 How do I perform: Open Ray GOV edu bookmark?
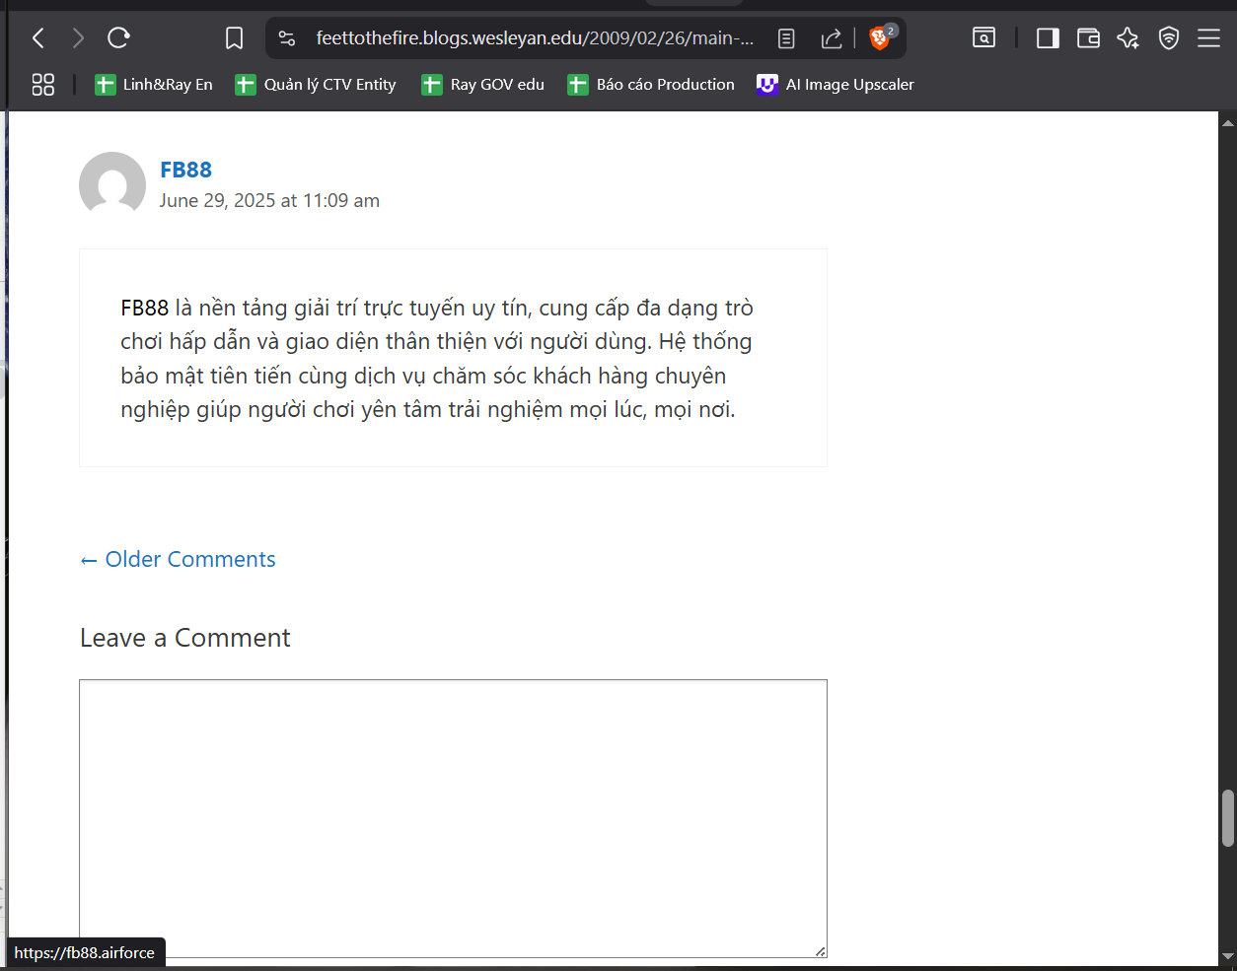click(x=483, y=85)
